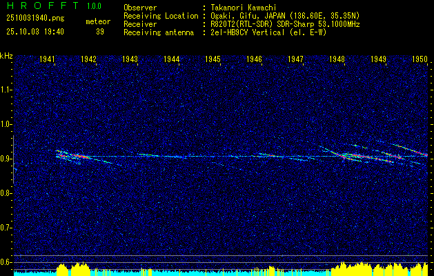The image size is (434, 276).
Task: Click the bright meteor echo just after 1941
Action: click(73, 155)
